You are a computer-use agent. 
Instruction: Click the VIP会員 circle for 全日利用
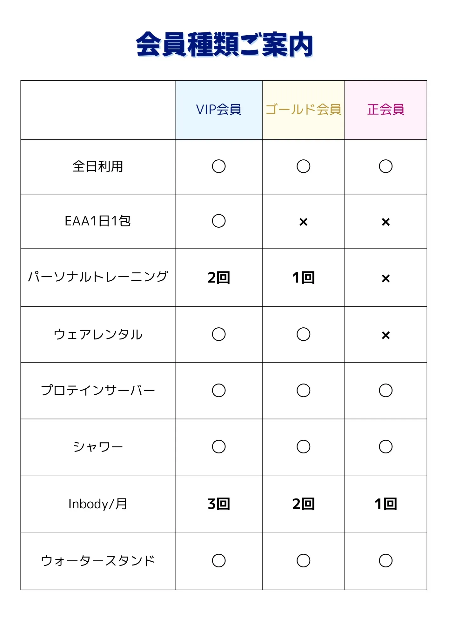click(218, 166)
